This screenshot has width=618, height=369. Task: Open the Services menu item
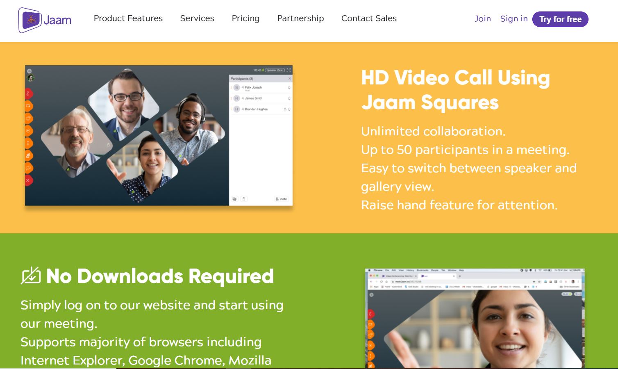pos(197,18)
